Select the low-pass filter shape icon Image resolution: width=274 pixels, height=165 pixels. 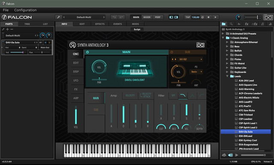(x=183, y=96)
